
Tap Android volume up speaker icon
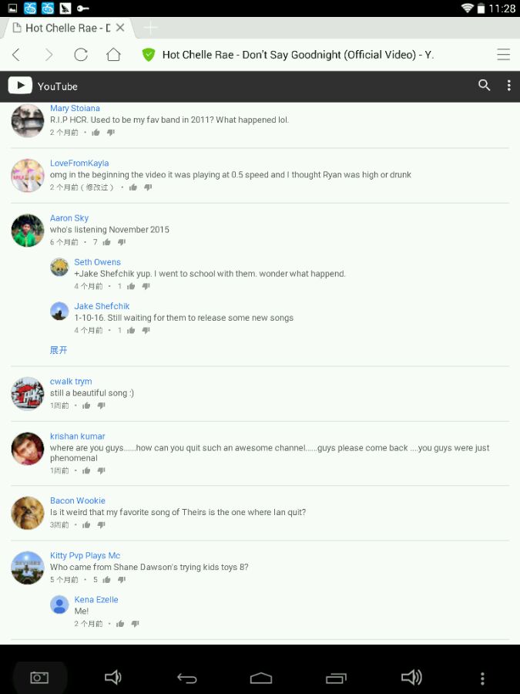tap(411, 677)
